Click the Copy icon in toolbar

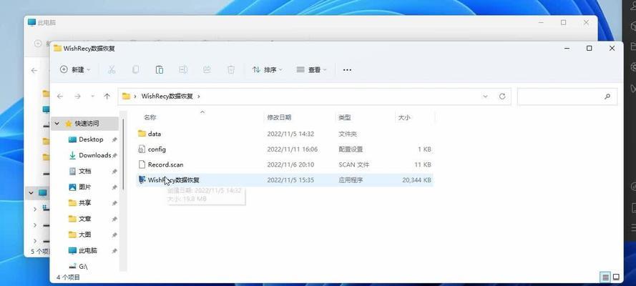135,69
